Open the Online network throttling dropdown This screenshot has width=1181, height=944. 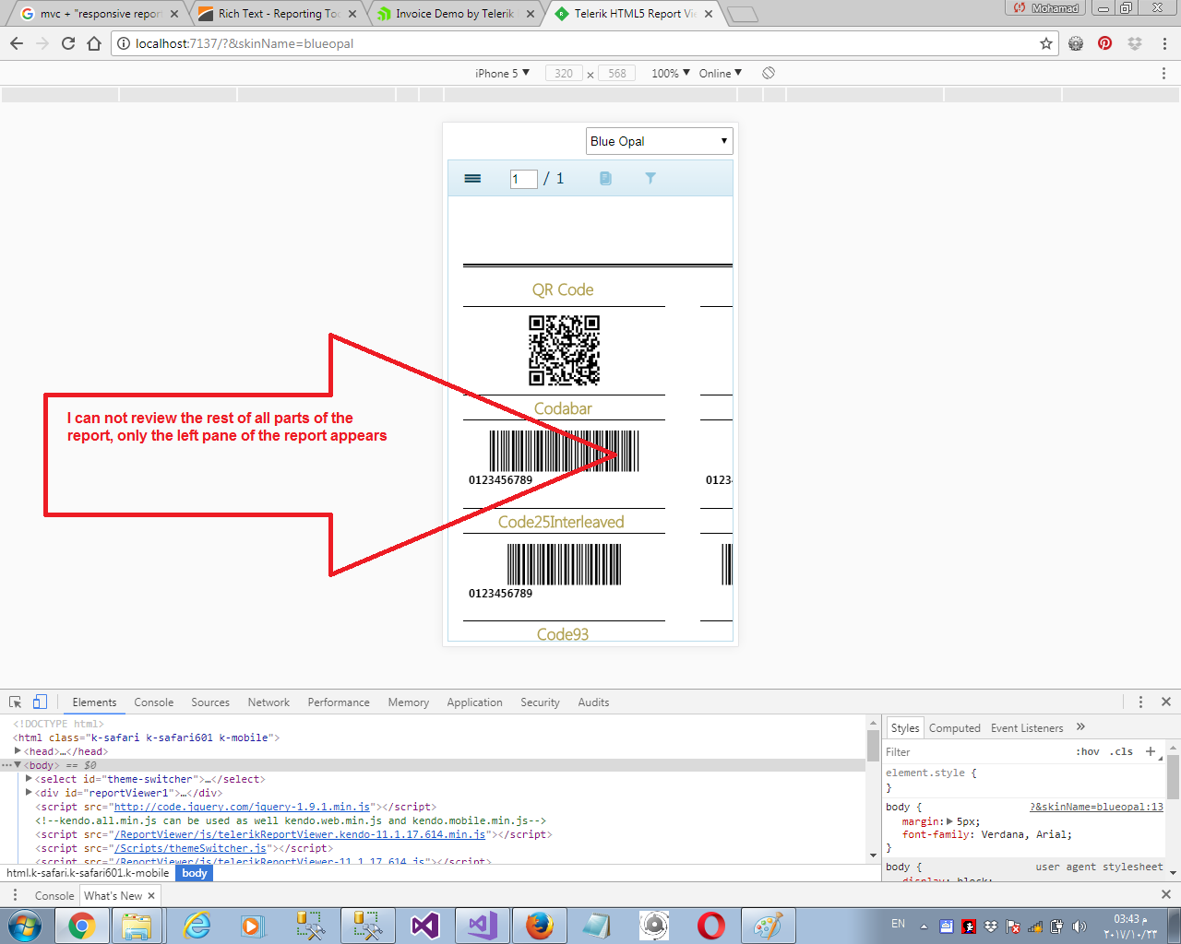pos(721,73)
